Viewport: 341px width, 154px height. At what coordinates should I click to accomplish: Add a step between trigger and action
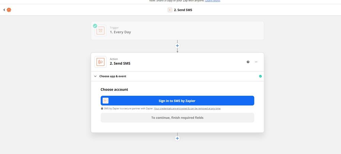click(x=177, y=46)
